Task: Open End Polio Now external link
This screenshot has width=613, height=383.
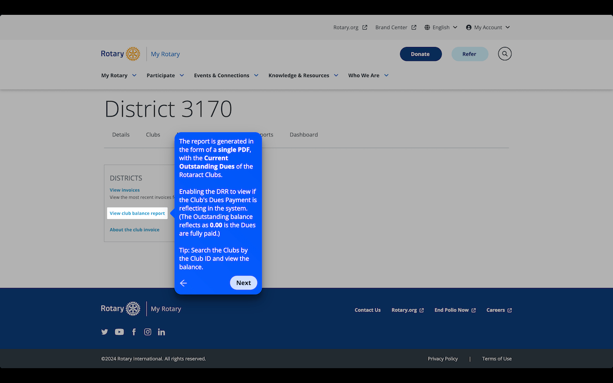Action: 455,310
